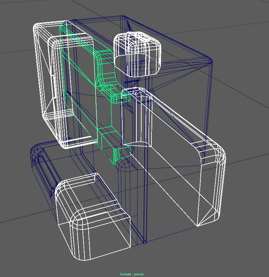The height and width of the screenshot is (277, 269).
Task: Select the white vertical column in center
Action: 138,117
